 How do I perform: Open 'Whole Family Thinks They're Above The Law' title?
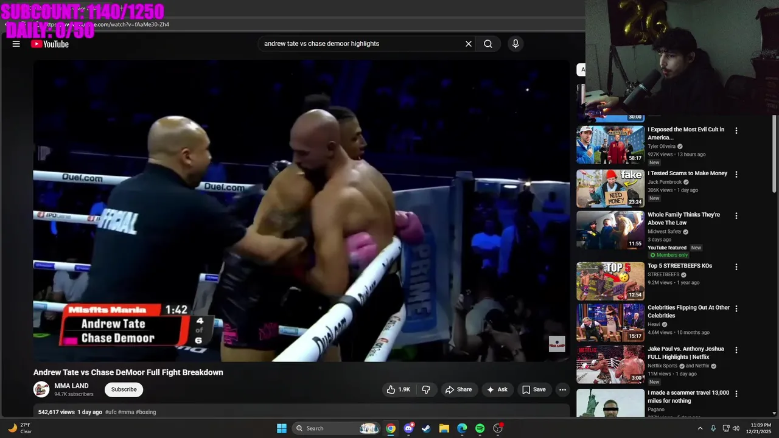(683, 218)
